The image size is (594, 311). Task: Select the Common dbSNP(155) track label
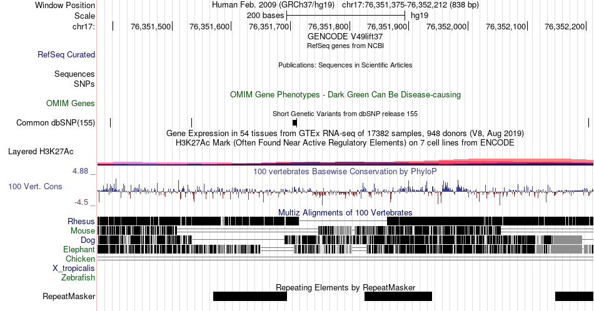(x=56, y=122)
